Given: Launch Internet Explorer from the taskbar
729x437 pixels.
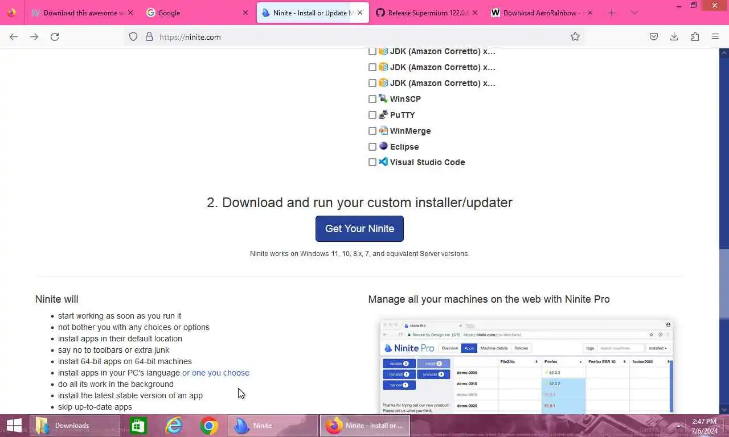Looking at the screenshot, I should pos(174,425).
